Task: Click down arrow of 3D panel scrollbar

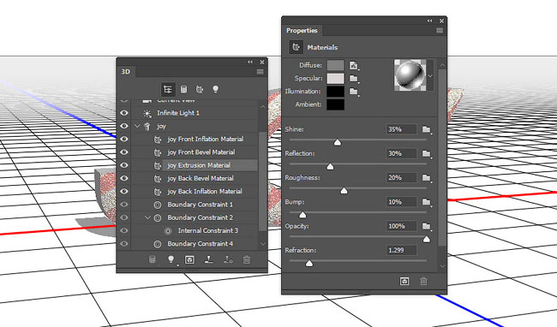Action: 263,244
